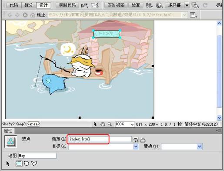224x171 pixels.
Task: Open the Properties panel options menu
Action: [x=219, y=130]
